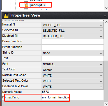
Task: Click the Event Function input field
Action: pos(73,47)
